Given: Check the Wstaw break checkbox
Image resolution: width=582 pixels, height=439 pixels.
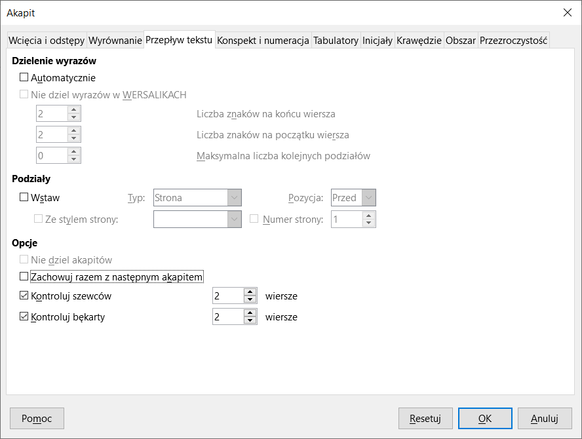Looking at the screenshot, I should [x=24, y=197].
